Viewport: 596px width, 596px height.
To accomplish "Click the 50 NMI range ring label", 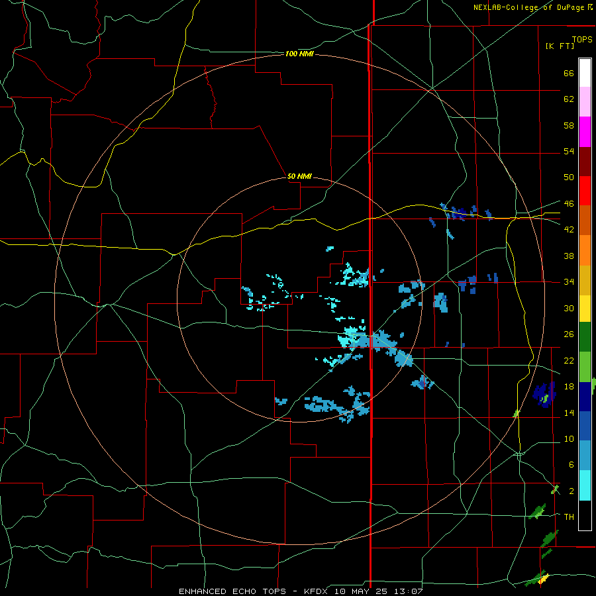I will click(x=299, y=176).
